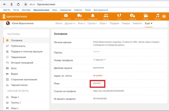This screenshot has width=169, height=111.
Task: Select Сторонние приложения in settings
Action: [x=24, y=79]
